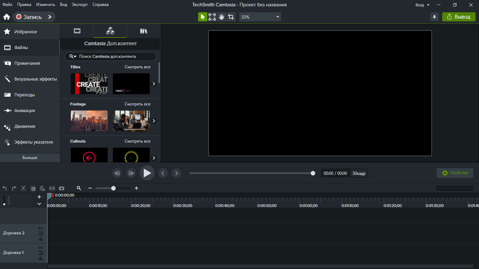Select Переходы in the left sidebar

pos(25,95)
